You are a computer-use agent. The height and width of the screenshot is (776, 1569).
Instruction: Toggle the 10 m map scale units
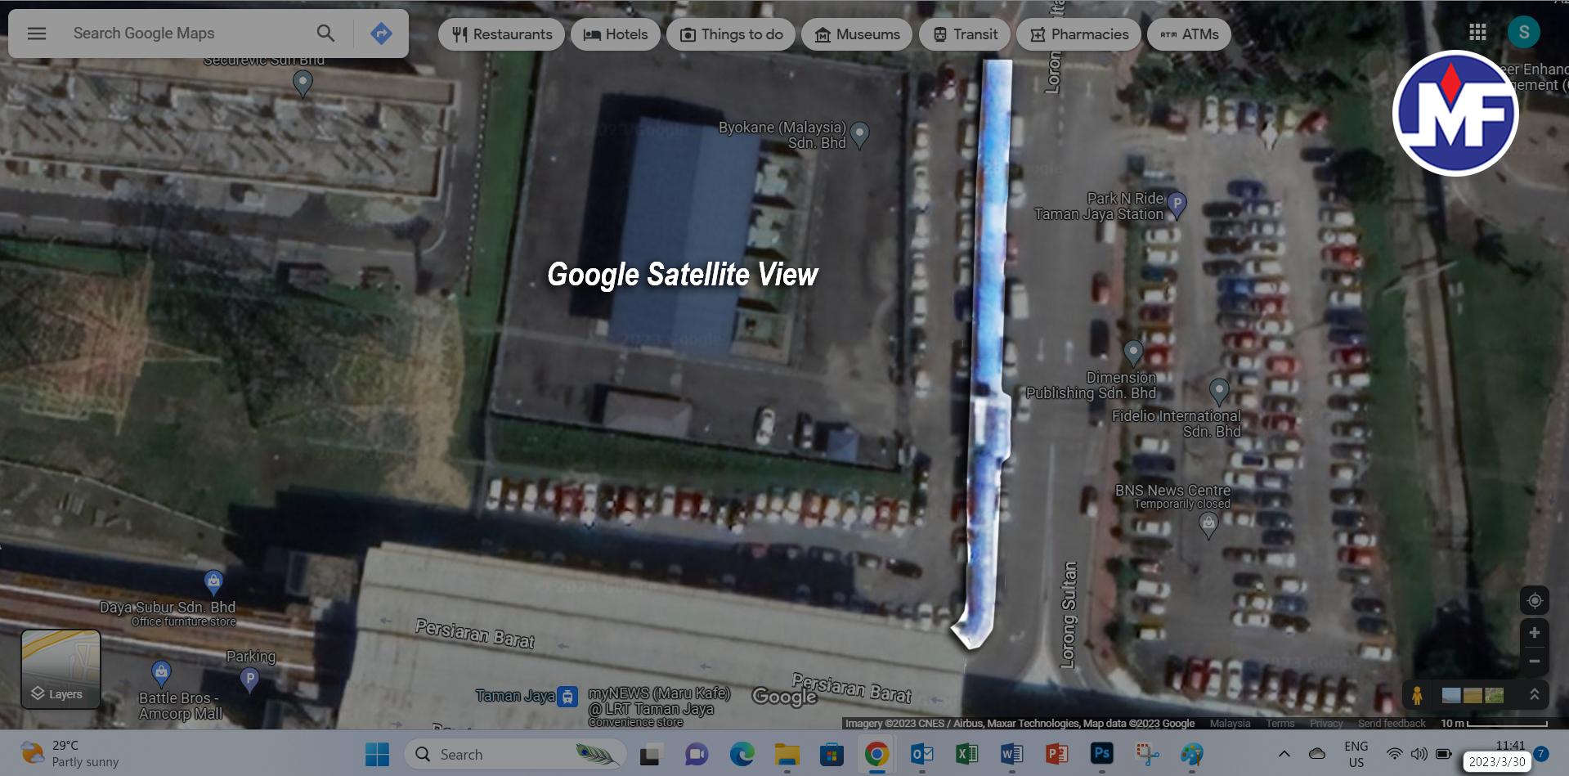click(1494, 724)
